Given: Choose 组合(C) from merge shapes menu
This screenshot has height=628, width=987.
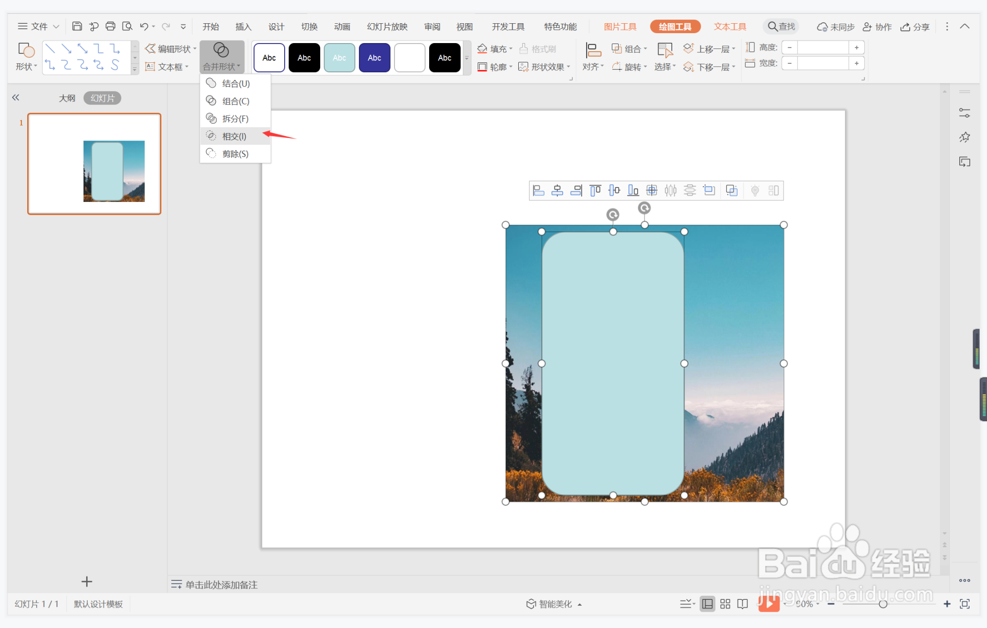Looking at the screenshot, I should (236, 101).
